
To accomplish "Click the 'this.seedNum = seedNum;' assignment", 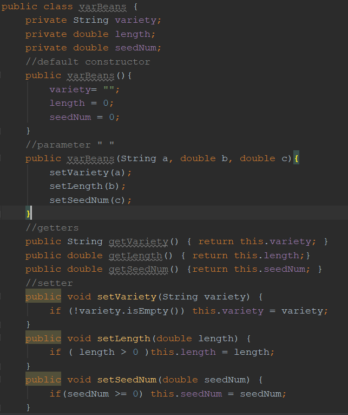I will point(218,394).
